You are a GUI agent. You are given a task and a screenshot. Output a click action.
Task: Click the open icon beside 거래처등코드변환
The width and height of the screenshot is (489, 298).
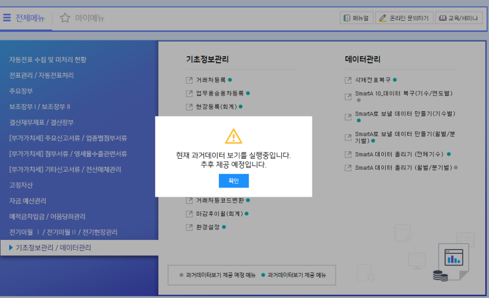[x=189, y=200]
